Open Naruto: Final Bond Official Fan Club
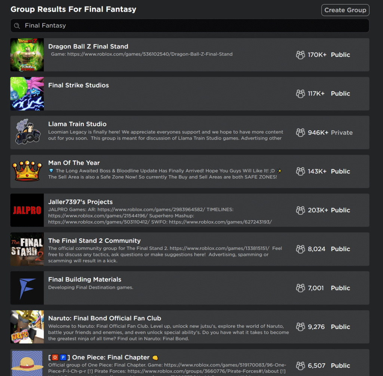This screenshot has width=383, height=376. coord(105,318)
